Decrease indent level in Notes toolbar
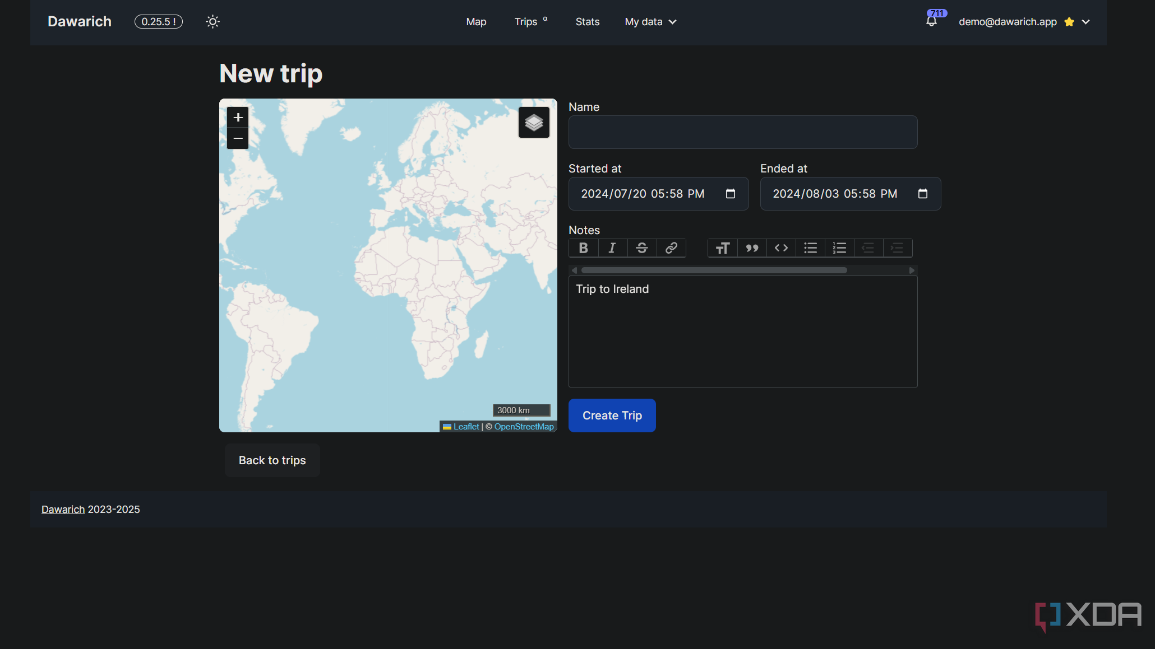The height and width of the screenshot is (649, 1155). tap(868, 248)
